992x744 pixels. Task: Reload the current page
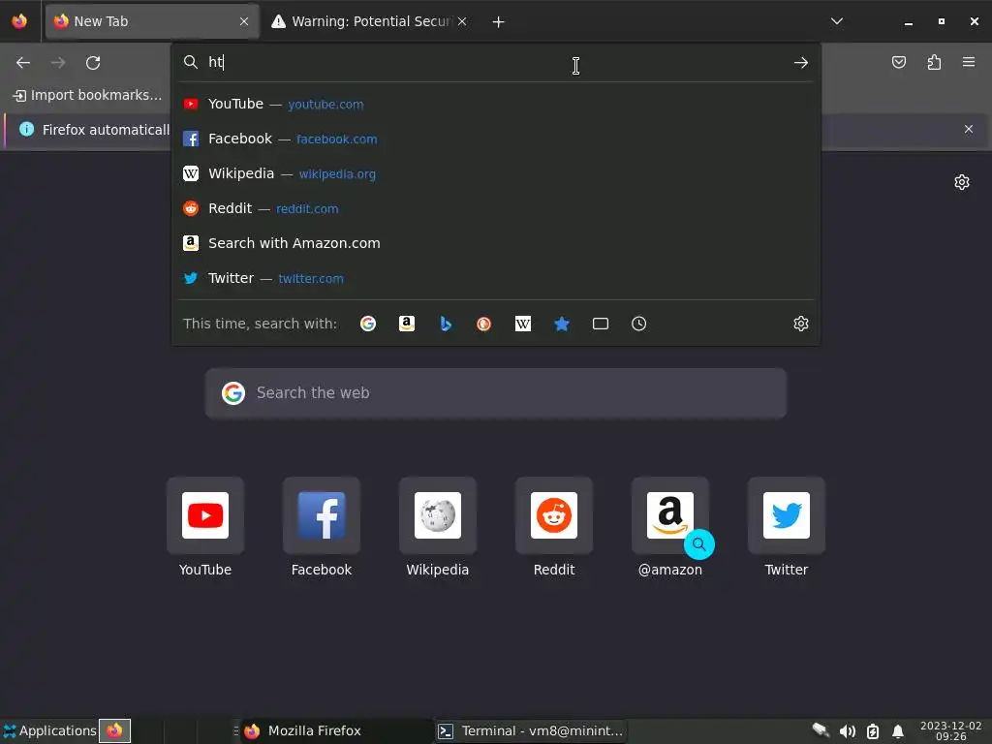(x=93, y=63)
